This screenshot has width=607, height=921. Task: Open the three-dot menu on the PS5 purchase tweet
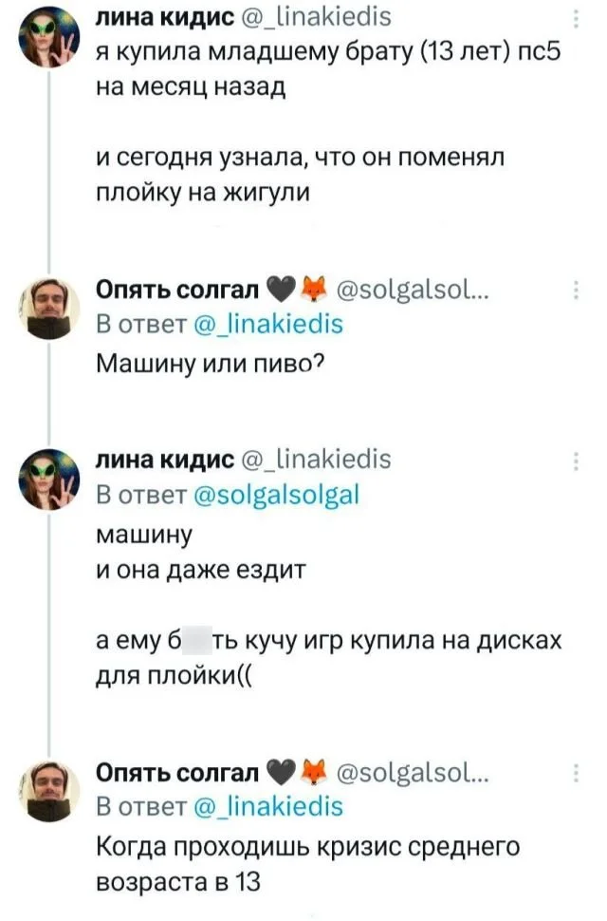point(578,22)
